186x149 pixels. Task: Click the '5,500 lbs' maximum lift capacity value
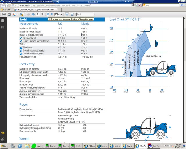[62, 69]
